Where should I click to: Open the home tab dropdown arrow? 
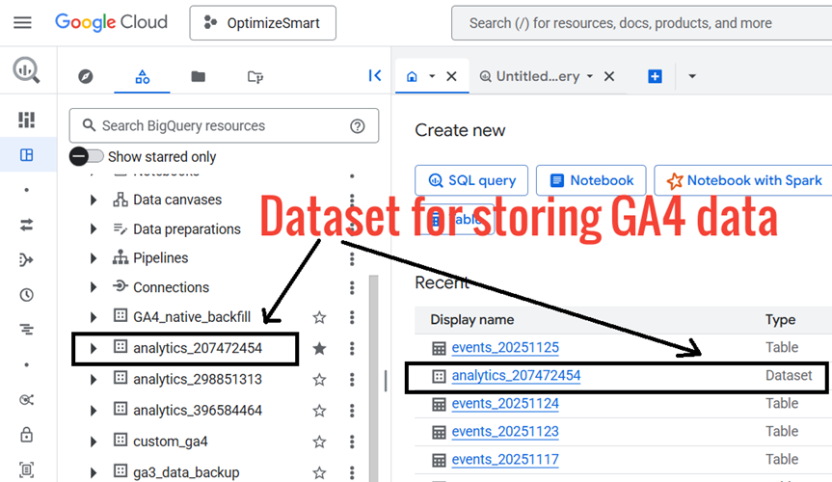click(x=432, y=76)
